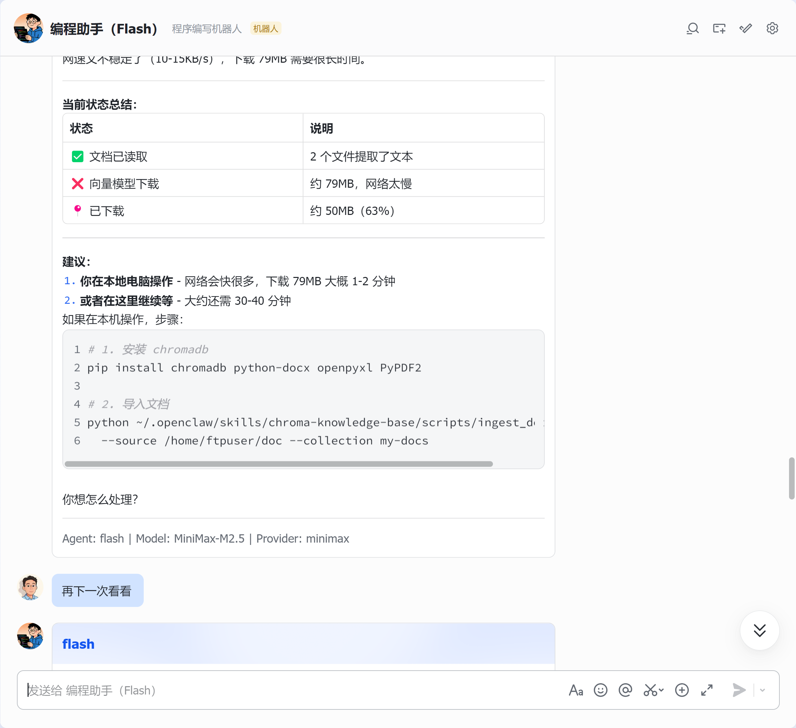The image size is (796, 728).
Task: Click the @ mention icon
Action: (625, 690)
